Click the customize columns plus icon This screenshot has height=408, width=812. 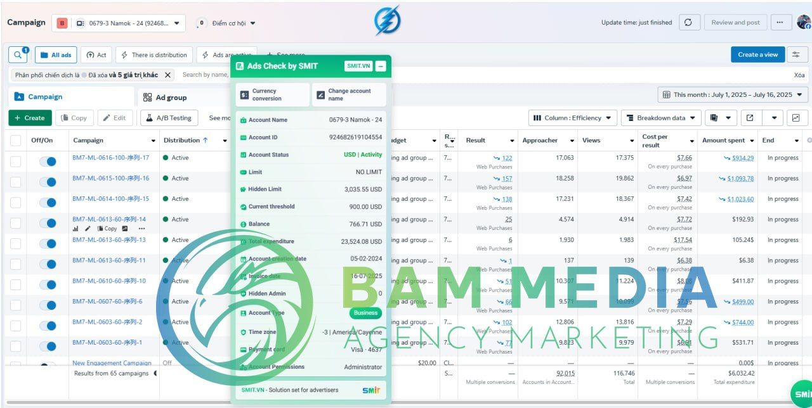coord(809,140)
